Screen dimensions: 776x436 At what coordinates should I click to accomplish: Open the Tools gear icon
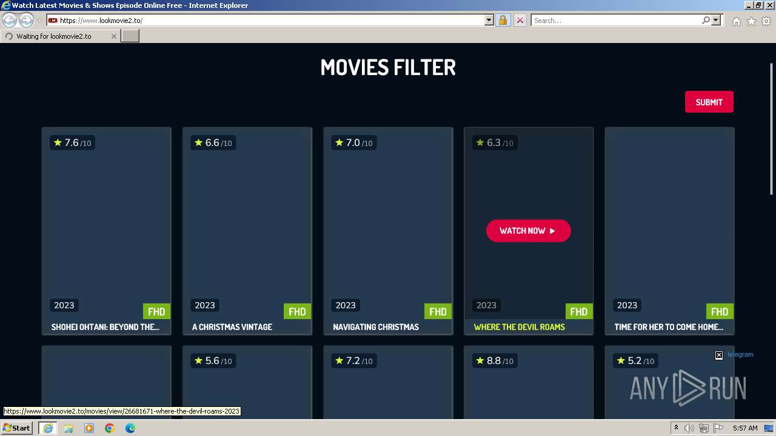(x=766, y=21)
